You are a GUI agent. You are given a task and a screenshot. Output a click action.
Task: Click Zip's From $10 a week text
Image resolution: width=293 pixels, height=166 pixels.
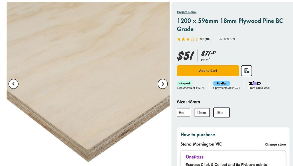[x=259, y=88]
